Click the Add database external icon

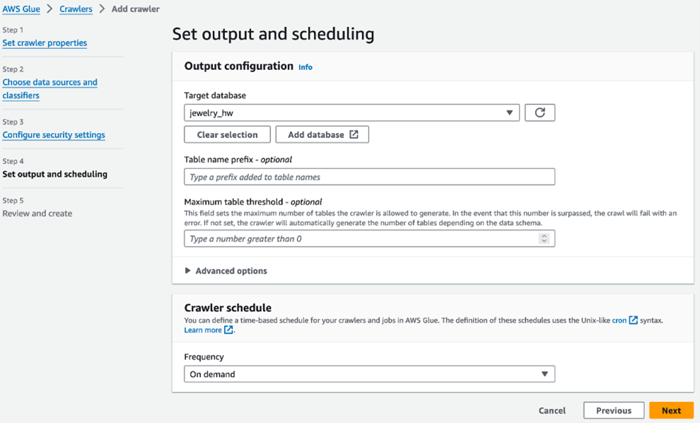[x=354, y=134]
